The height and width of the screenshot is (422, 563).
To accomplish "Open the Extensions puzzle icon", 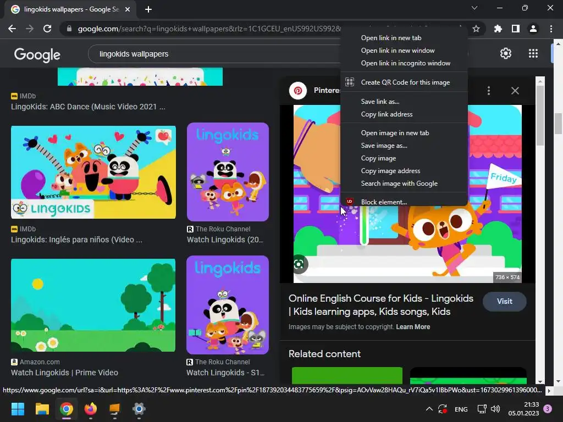I will (x=498, y=29).
